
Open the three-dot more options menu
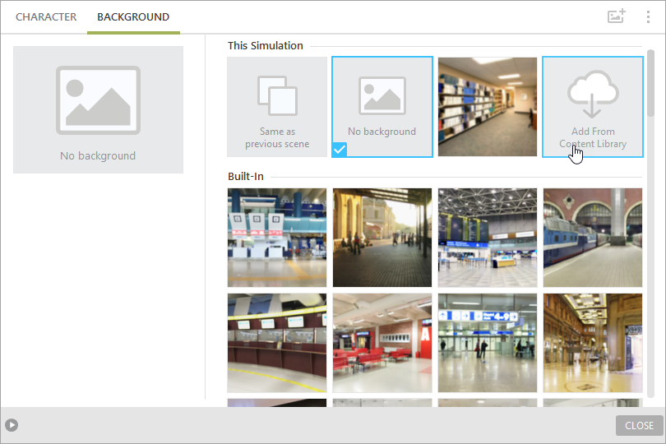click(x=648, y=16)
